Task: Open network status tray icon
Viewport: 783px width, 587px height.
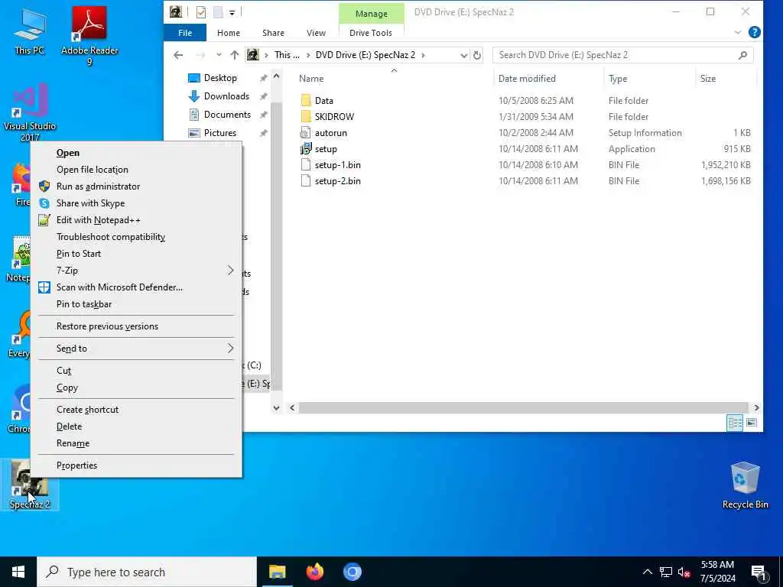Action: (x=666, y=572)
